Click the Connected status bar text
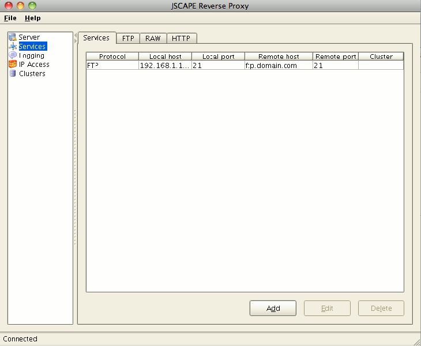Screen dimensions: 421x346 [x=20, y=339]
